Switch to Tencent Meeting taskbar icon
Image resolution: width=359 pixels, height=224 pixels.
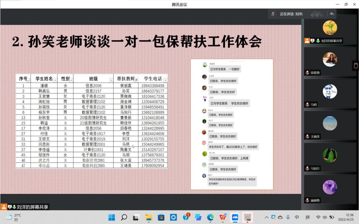[235, 217]
